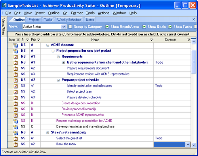Image resolution: width=198 pixels, height=156 pixels.
Task: Uncheck Show Tasks checkbox
Action: pos(170,27)
